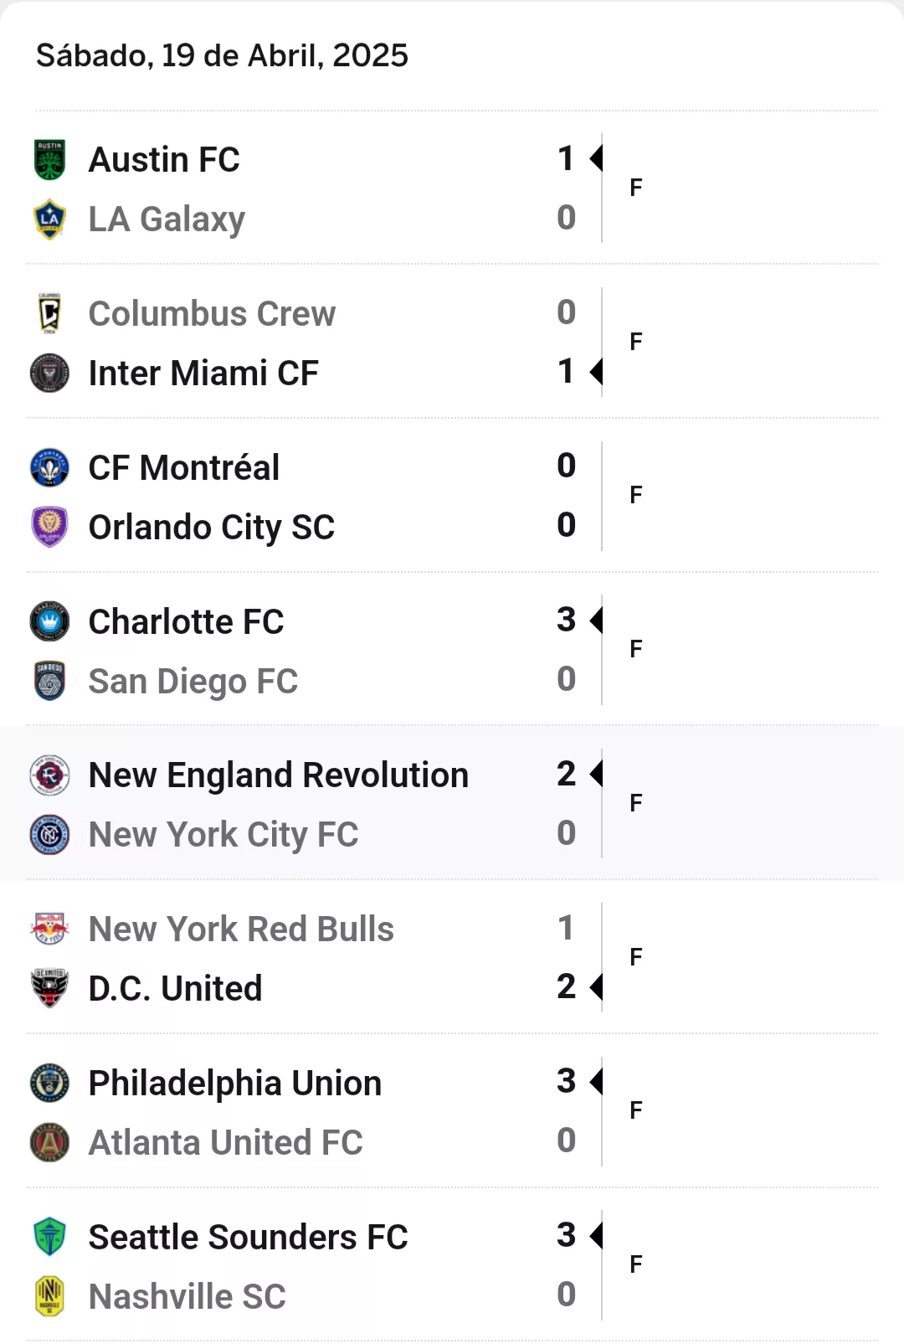904x1344 pixels.
Task: Tap the D.C. United eagle crest
Action: pyautogui.click(x=49, y=989)
